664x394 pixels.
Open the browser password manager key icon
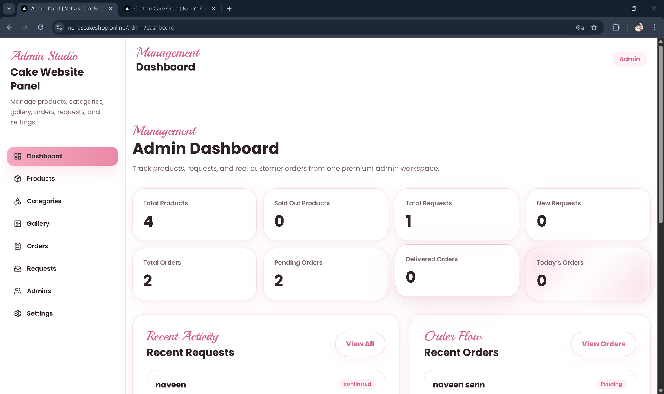pos(580,27)
